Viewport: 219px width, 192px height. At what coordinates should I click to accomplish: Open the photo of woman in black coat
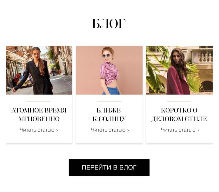[x=39, y=70]
